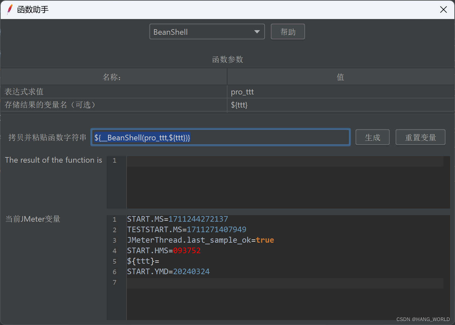Screen dimensions: 455x325
Task: Click the JMeterThread.last_sample_ok=true line
Action: click(201, 240)
